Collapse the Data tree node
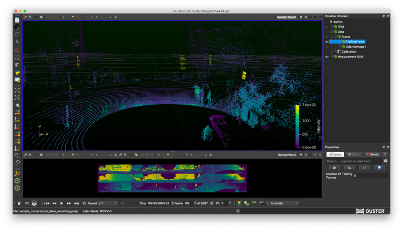 (331, 32)
